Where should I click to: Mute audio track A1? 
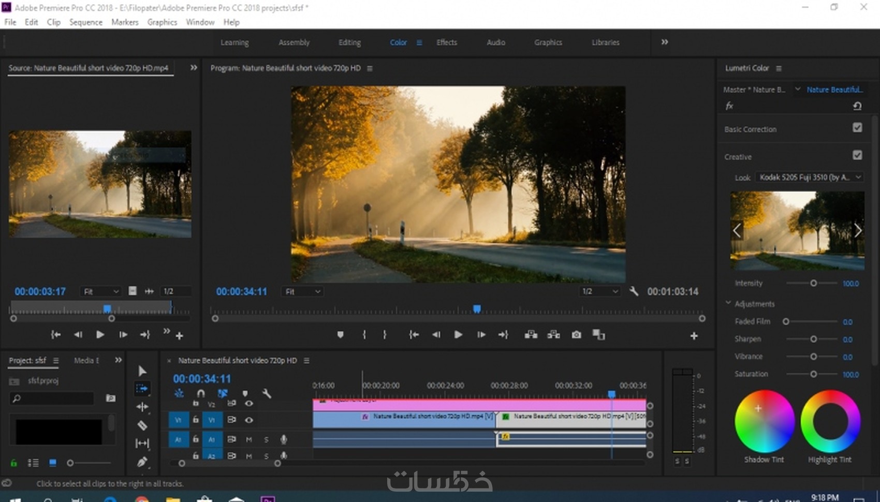(249, 439)
